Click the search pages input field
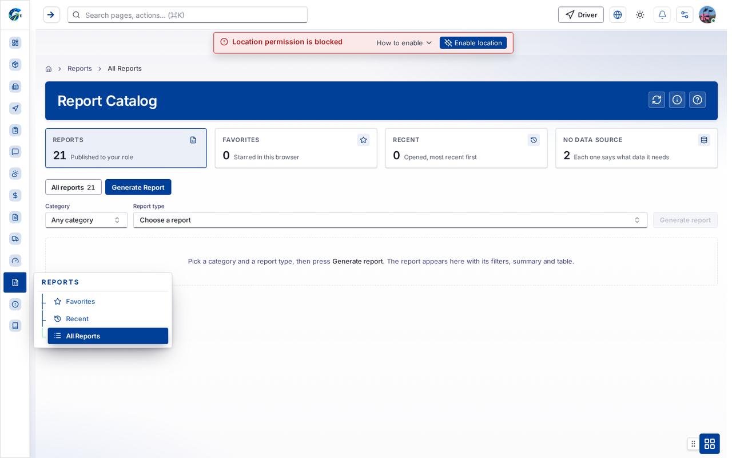 (x=188, y=15)
